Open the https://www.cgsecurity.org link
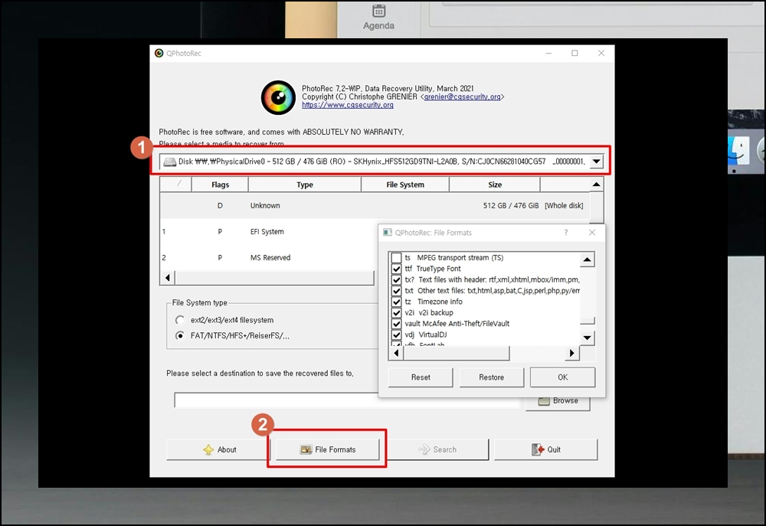Viewport: 766px width, 526px height. (x=347, y=105)
